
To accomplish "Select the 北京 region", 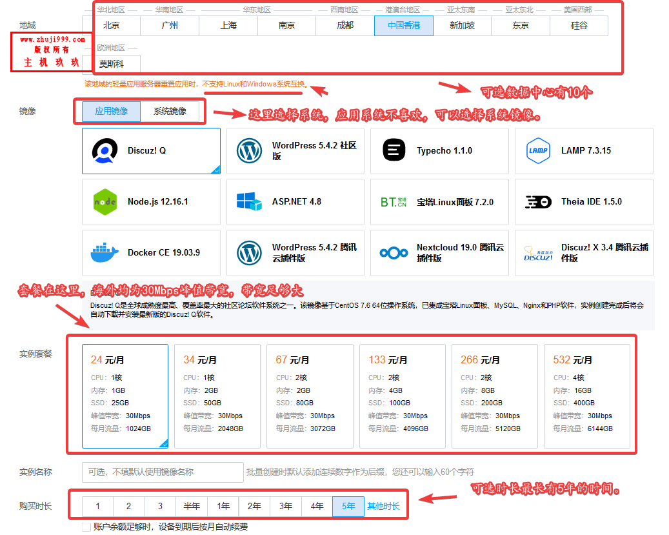I will pyautogui.click(x=112, y=26).
